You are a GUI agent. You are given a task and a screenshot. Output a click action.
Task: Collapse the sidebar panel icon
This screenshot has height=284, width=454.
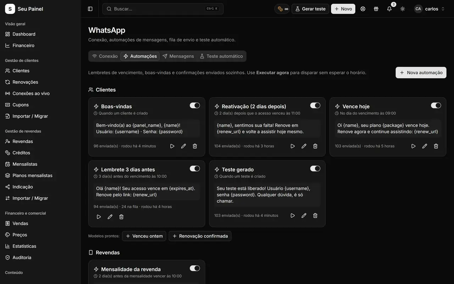click(x=90, y=9)
